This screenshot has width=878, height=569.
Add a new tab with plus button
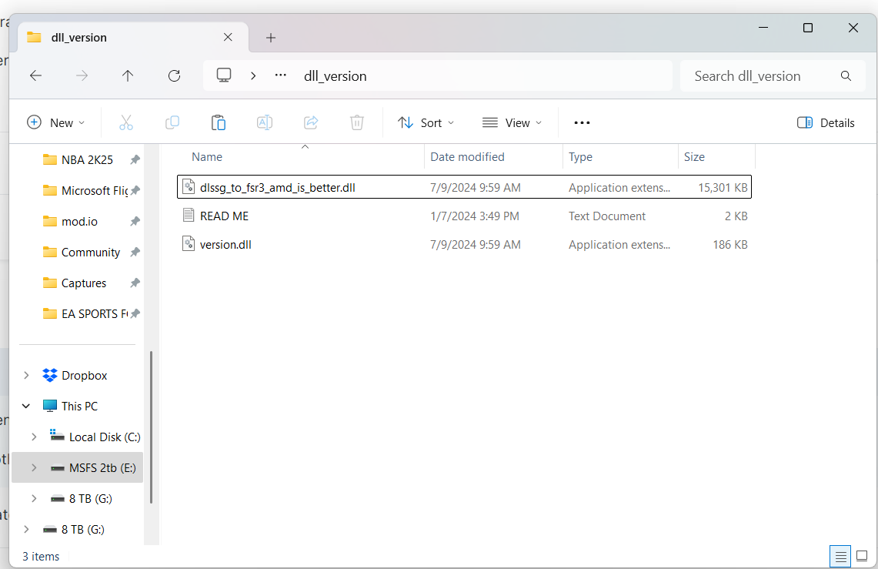click(270, 38)
